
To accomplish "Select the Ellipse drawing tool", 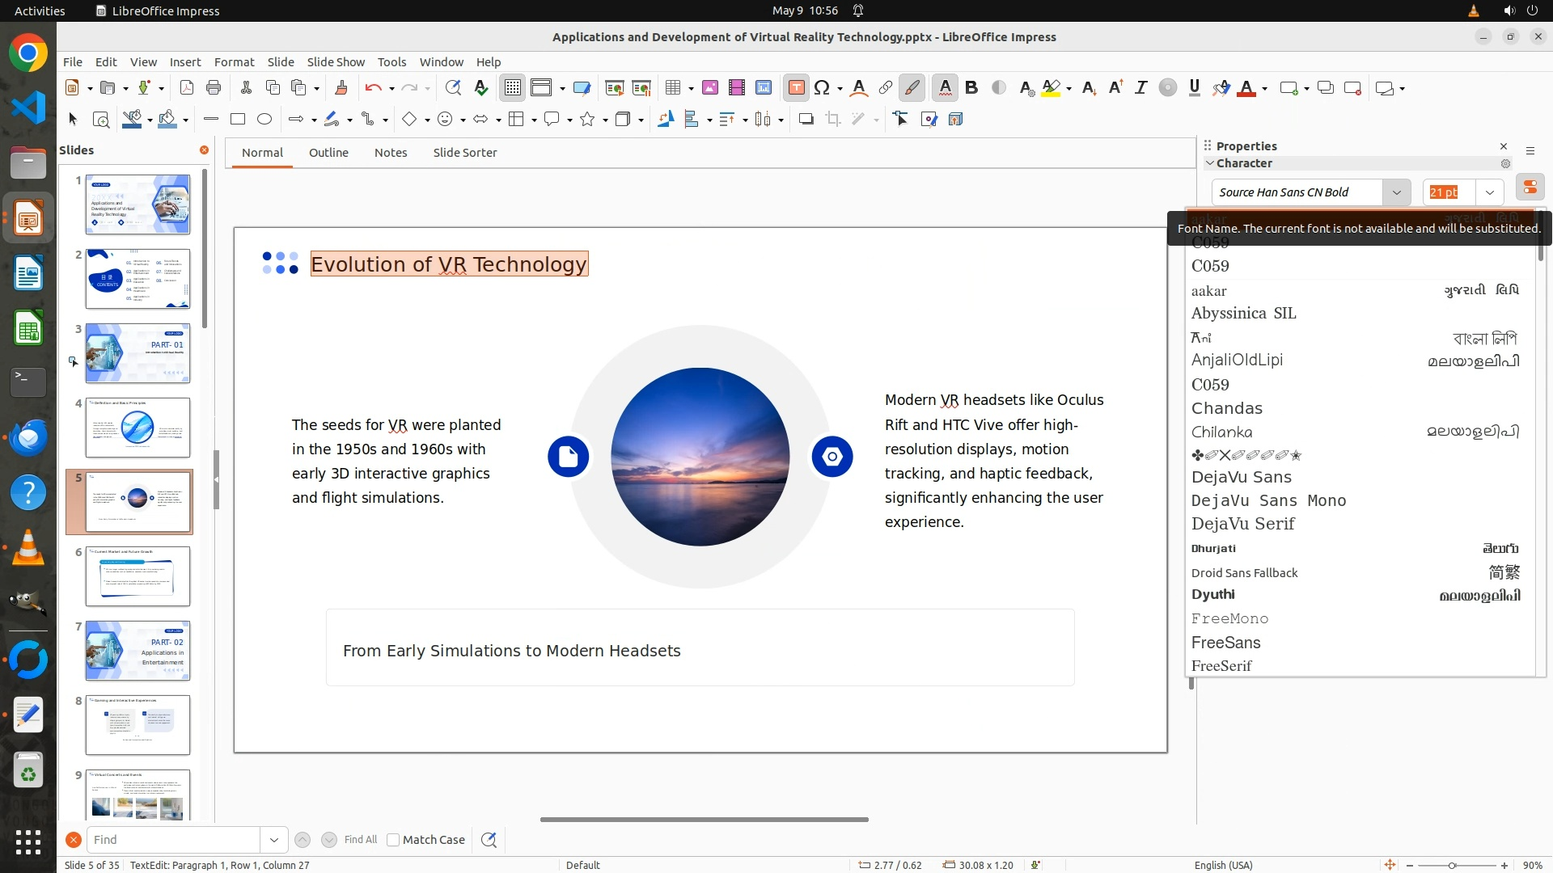I will (264, 120).
